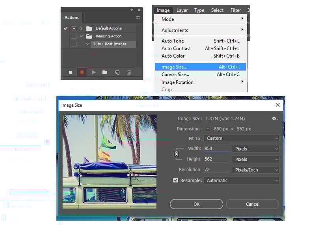Click the Resizing Action folder icon
335x225 pixels.
[x=89, y=36]
